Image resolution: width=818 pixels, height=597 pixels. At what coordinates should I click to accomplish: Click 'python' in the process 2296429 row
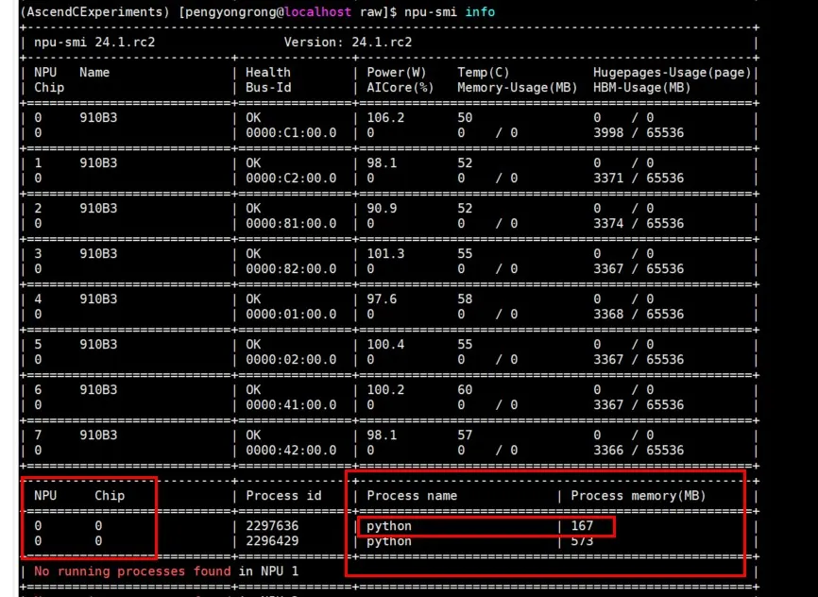(388, 541)
